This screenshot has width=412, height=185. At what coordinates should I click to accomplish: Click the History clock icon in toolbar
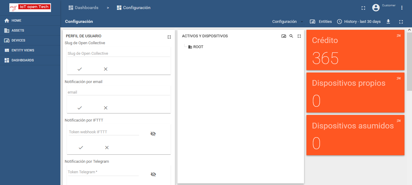[x=339, y=21]
